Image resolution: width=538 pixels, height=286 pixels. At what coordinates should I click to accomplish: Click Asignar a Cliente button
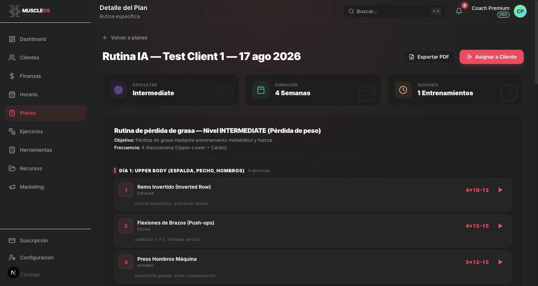[491, 57]
